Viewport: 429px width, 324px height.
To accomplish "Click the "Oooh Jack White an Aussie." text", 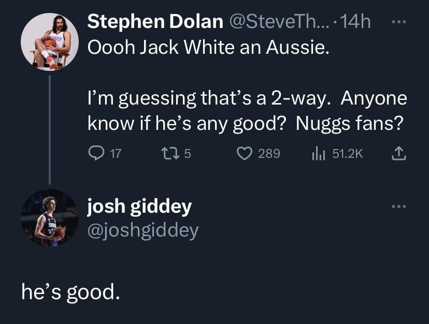I will [208, 48].
